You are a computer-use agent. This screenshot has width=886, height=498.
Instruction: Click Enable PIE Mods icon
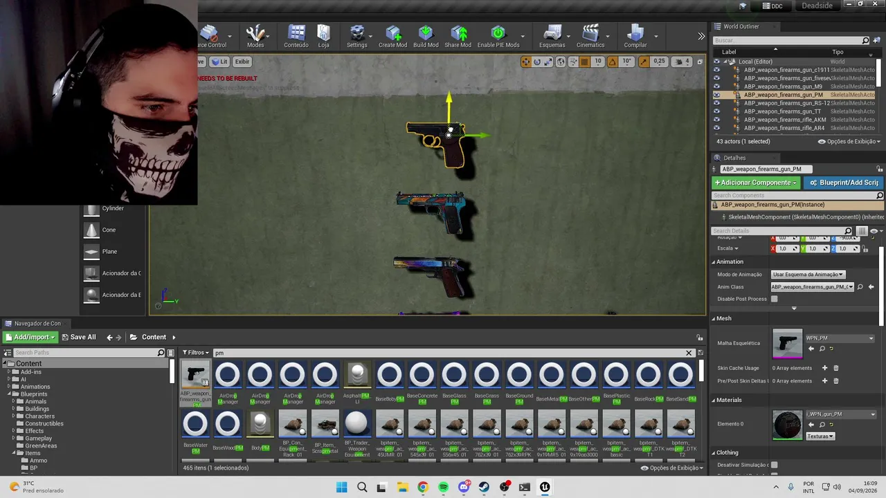pos(498,36)
